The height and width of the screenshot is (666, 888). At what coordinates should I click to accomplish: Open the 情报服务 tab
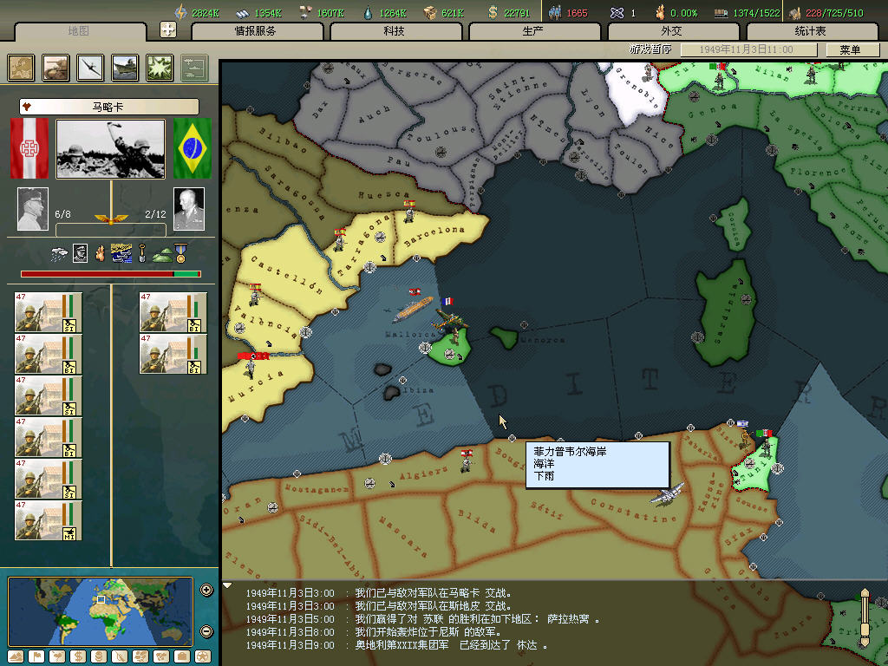tap(256, 30)
